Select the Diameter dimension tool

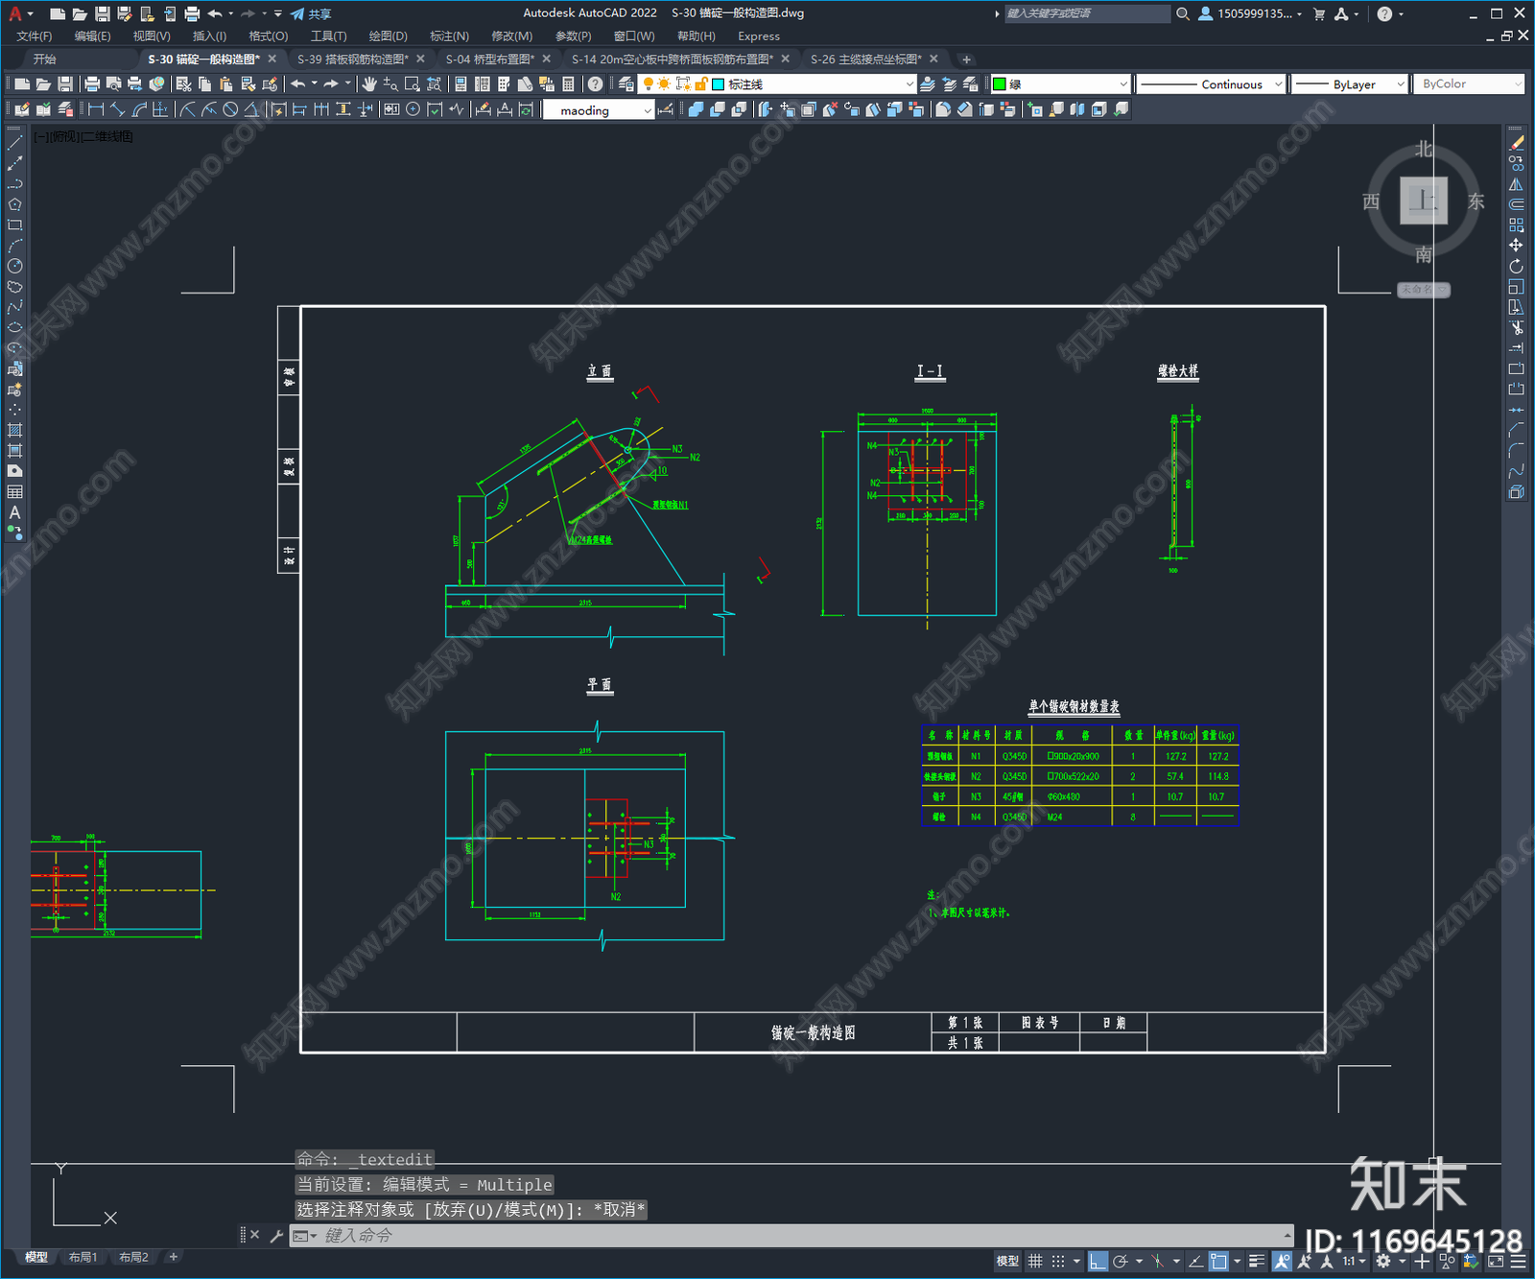coord(230,109)
